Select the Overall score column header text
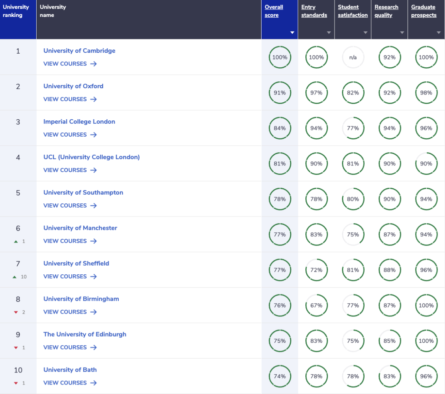Screen dimensions: 445x394 tap(274, 11)
